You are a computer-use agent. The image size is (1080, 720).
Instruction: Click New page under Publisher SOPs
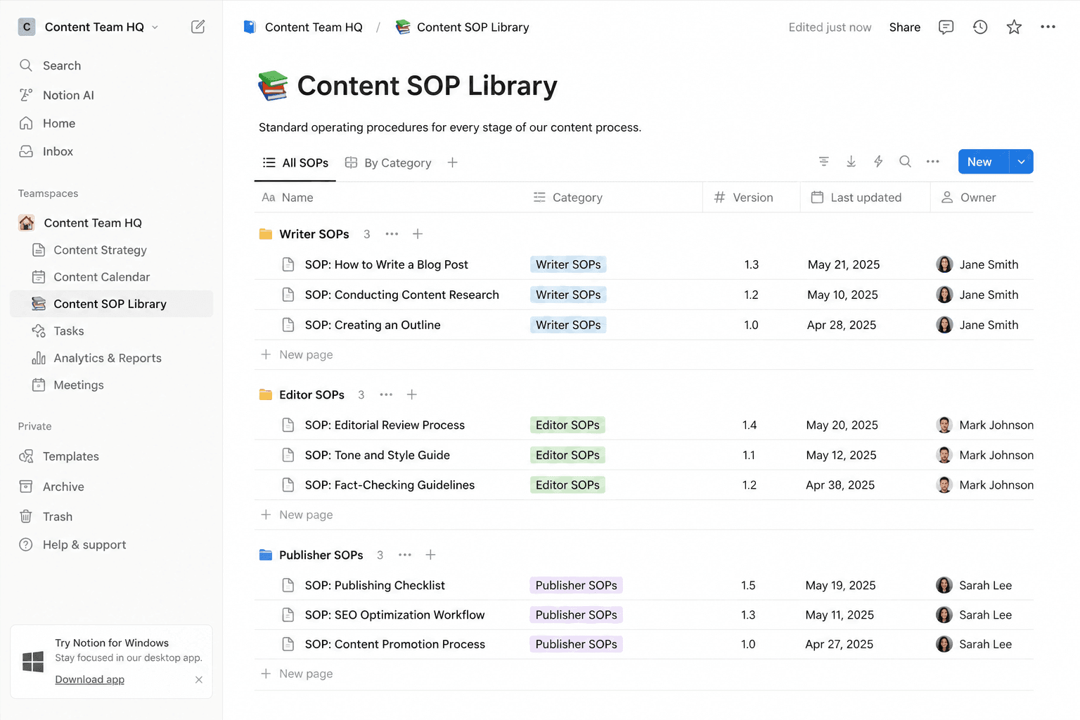(x=297, y=674)
